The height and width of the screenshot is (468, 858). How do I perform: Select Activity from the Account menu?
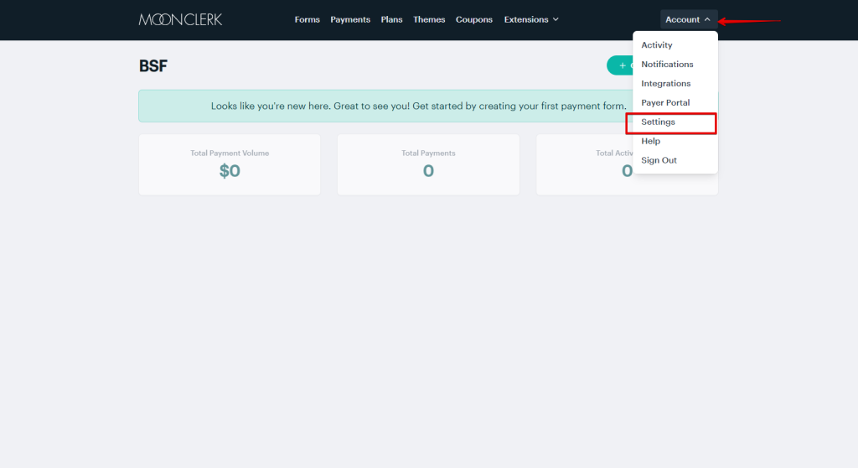[657, 45]
